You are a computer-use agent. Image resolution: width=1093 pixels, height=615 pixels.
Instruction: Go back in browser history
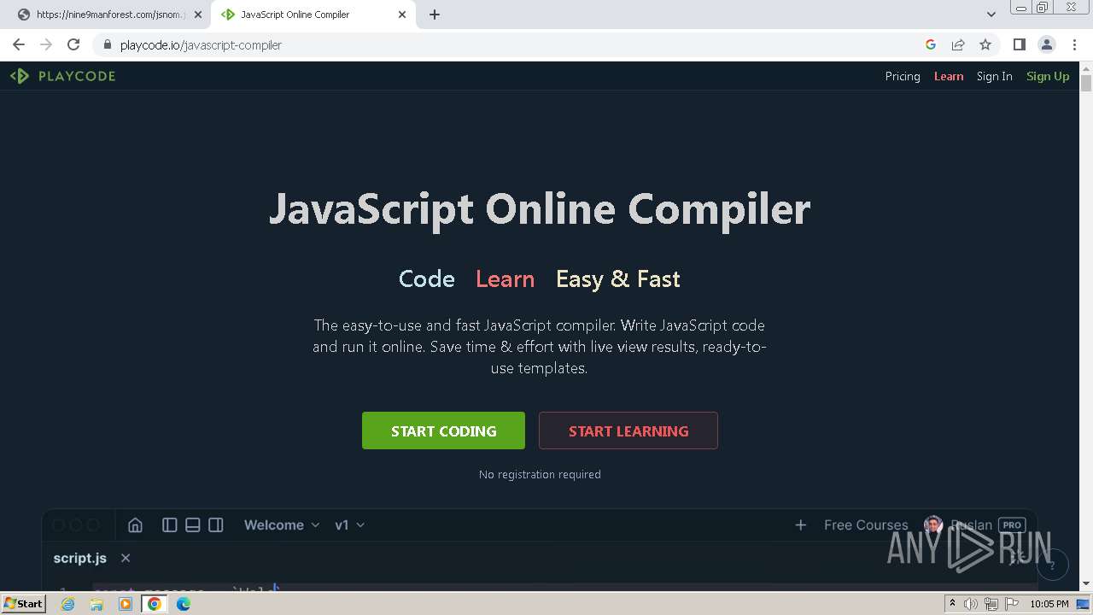(19, 44)
